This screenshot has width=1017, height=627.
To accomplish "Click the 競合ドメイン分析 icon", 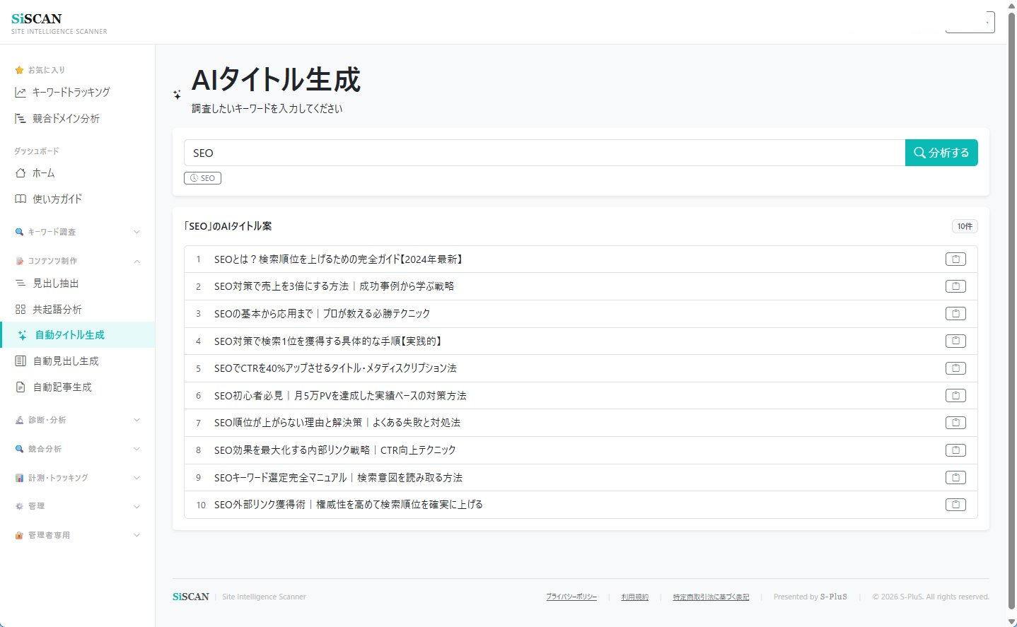I will [x=21, y=119].
